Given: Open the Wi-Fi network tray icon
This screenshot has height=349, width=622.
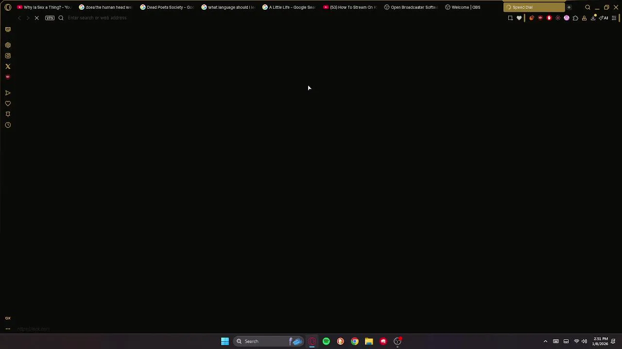Looking at the screenshot, I should tap(577, 341).
